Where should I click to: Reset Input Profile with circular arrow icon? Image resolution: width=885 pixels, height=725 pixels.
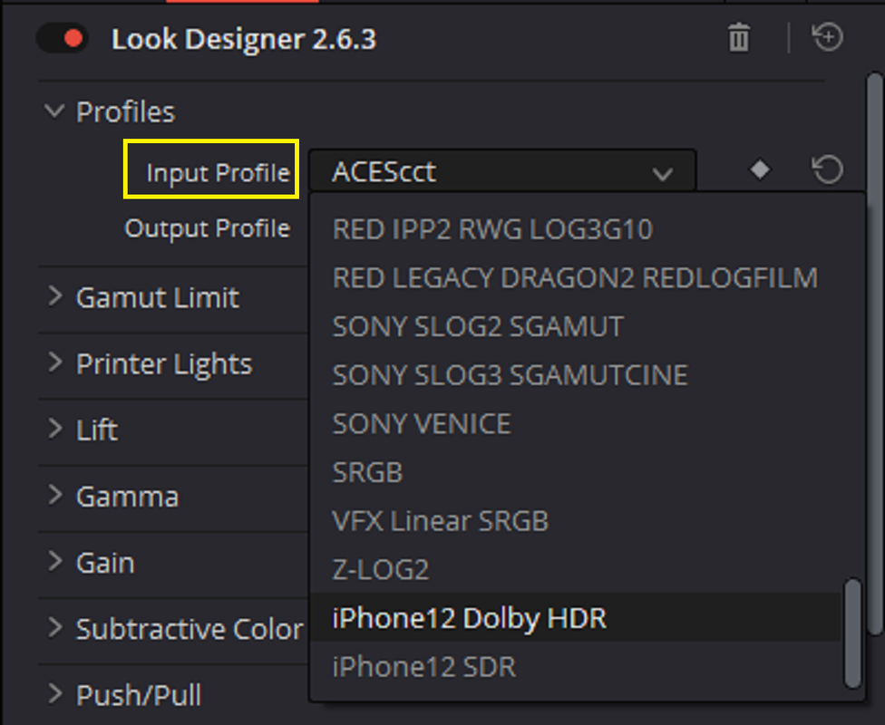coord(828,169)
